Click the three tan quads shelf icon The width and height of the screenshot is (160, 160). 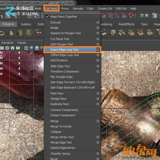pyautogui.click(x=122, y=33)
